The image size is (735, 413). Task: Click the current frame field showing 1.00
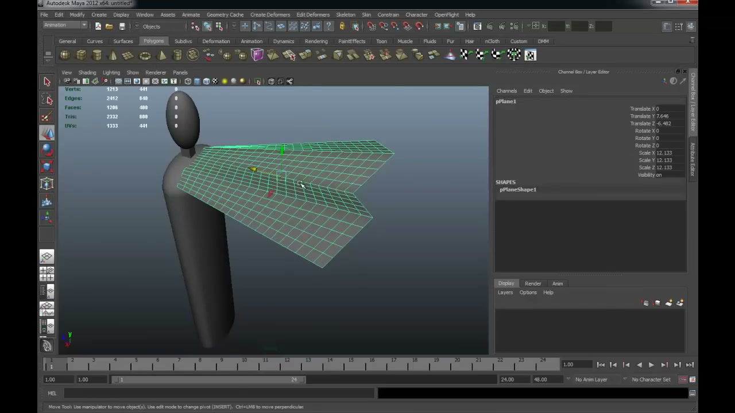coord(576,365)
